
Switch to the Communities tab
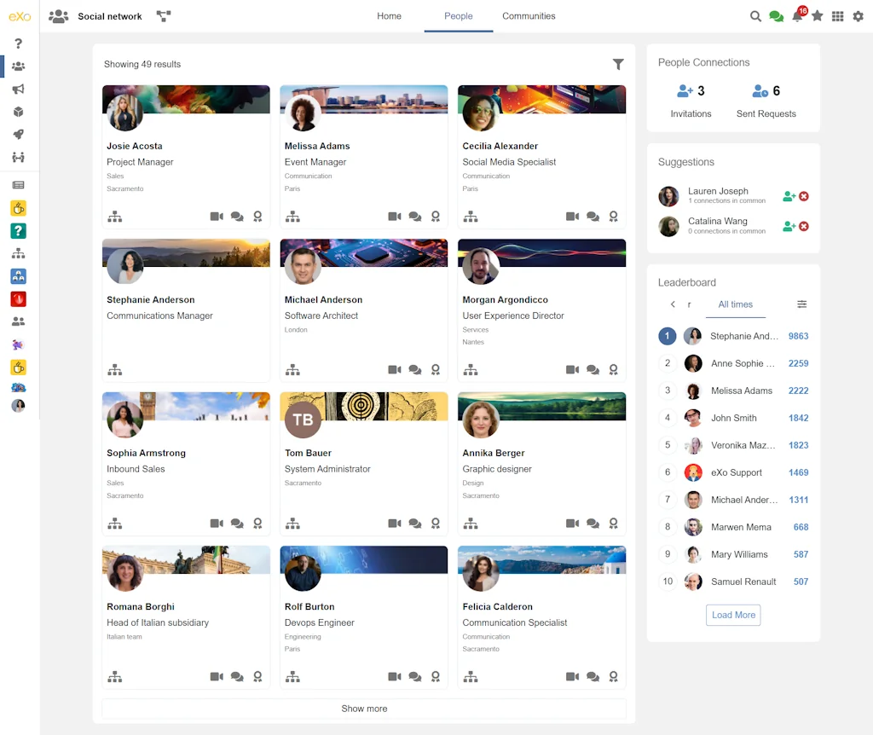point(529,15)
